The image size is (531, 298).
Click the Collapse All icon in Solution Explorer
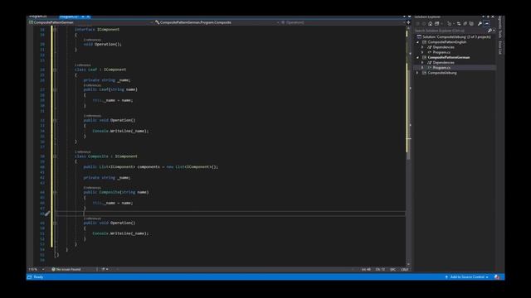[465, 24]
